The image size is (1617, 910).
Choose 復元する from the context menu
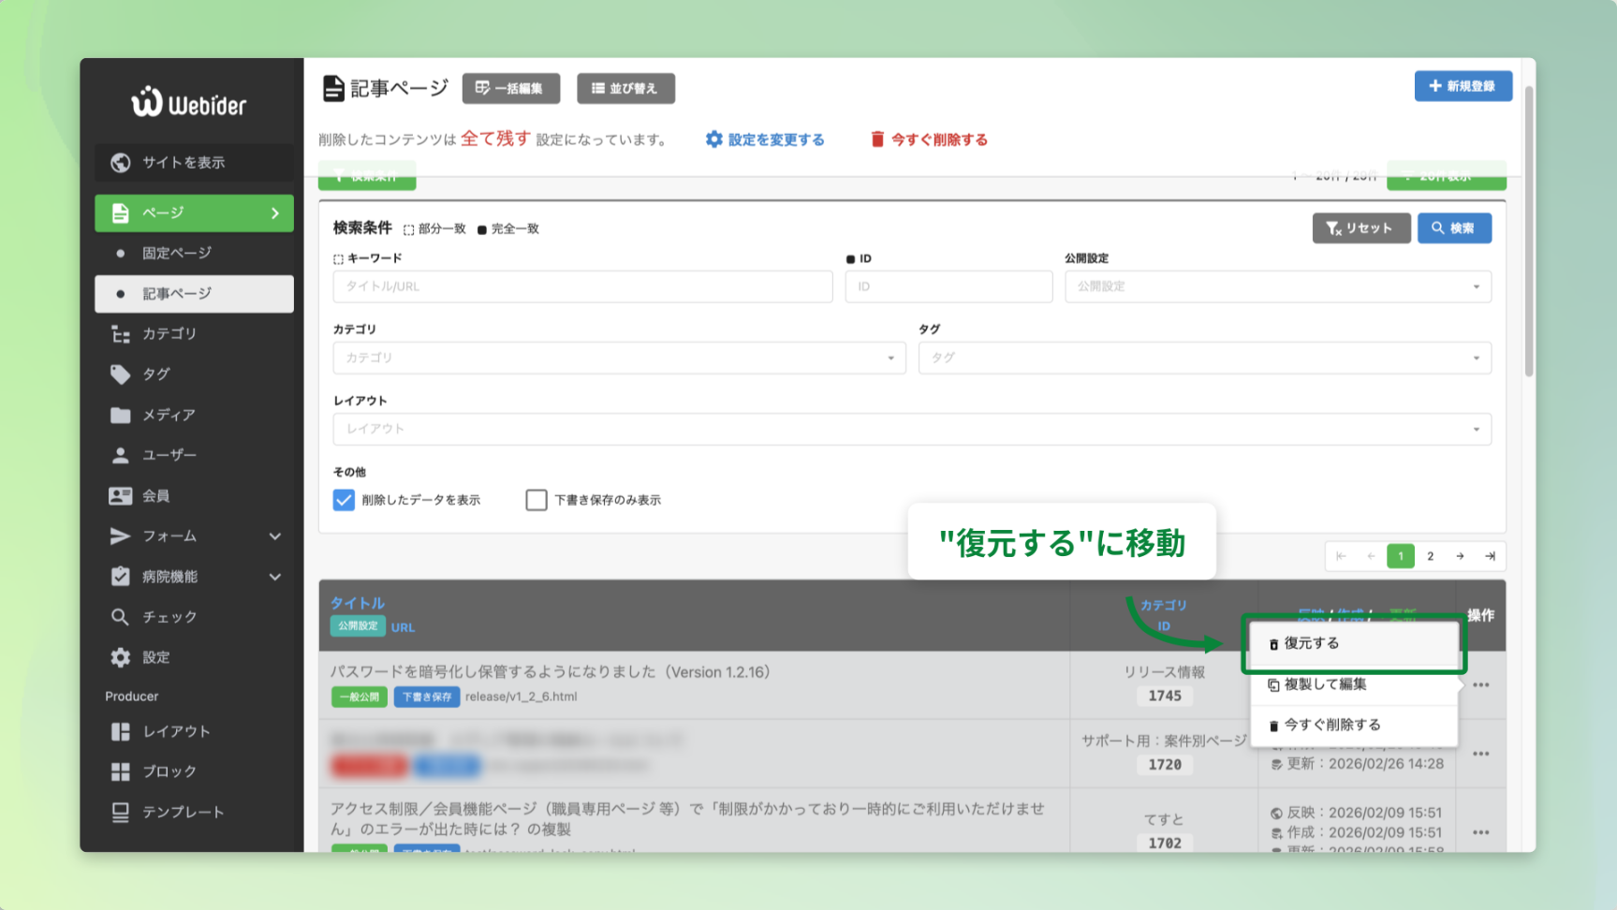(1354, 643)
